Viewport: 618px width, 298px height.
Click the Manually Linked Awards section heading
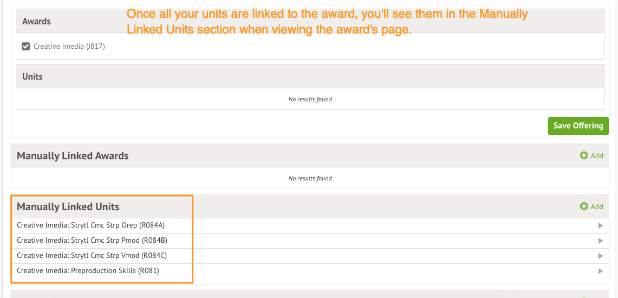(x=73, y=156)
